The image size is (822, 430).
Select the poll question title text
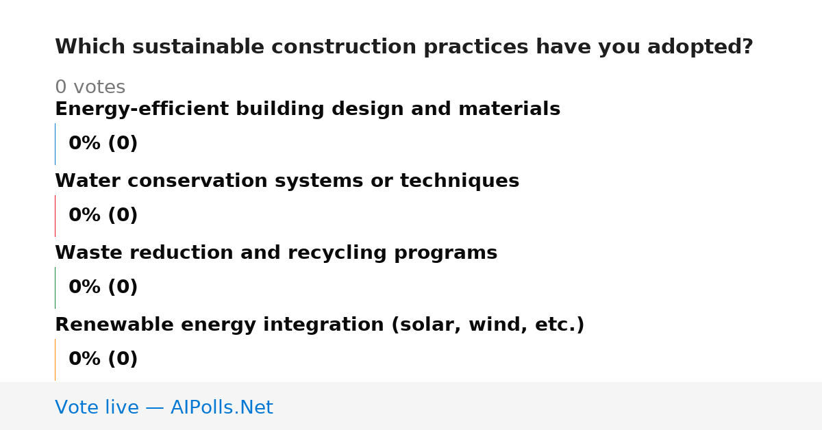pos(404,47)
